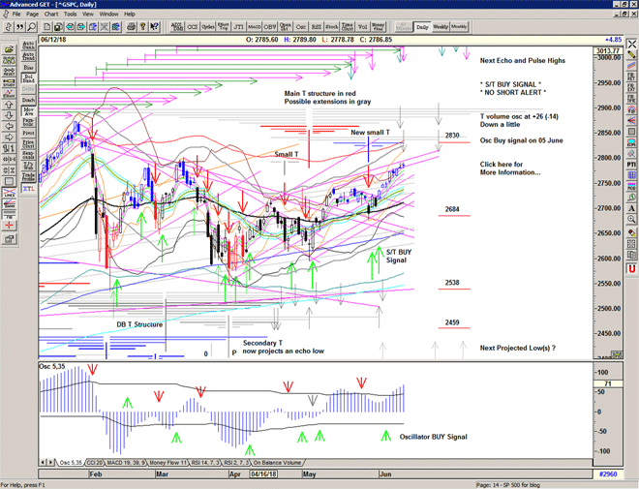Open the Chart menu
Image resolution: width=639 pixels, height=489 pixels.
click(51, 15)
